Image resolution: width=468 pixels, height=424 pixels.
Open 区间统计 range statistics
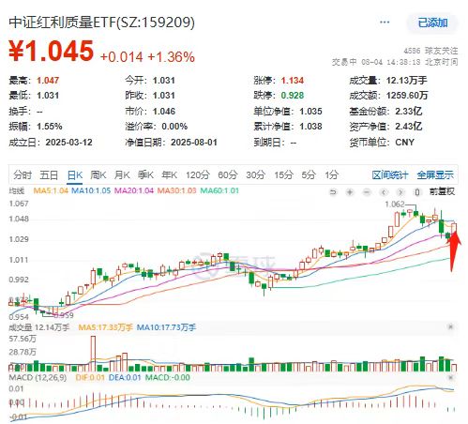tap(390, 175)
